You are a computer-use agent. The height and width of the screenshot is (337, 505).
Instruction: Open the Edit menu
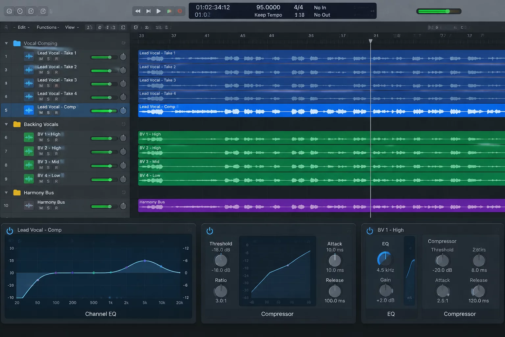[23, 27]
